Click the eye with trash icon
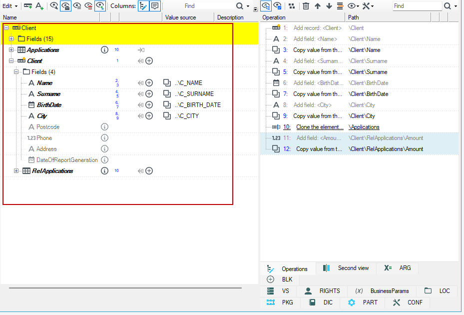Image resolution: width=464 pixels, height=315 pixels. [88, 5]
